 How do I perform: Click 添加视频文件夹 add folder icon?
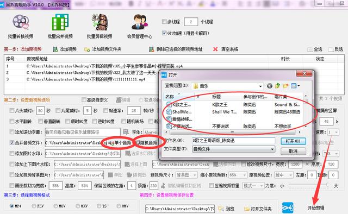[87, 49]
